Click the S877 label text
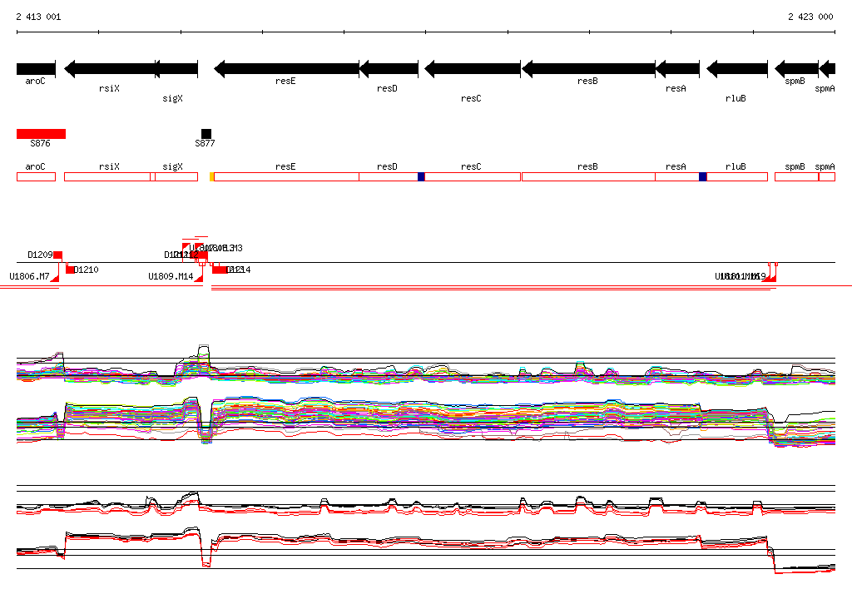 coord(205,143)
